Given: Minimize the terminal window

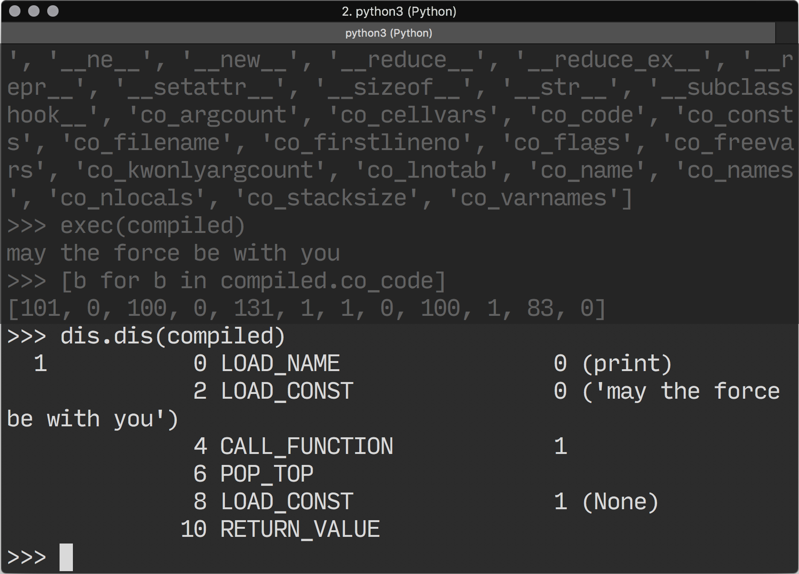Looking at the screenshot, I should coord(34,11).
